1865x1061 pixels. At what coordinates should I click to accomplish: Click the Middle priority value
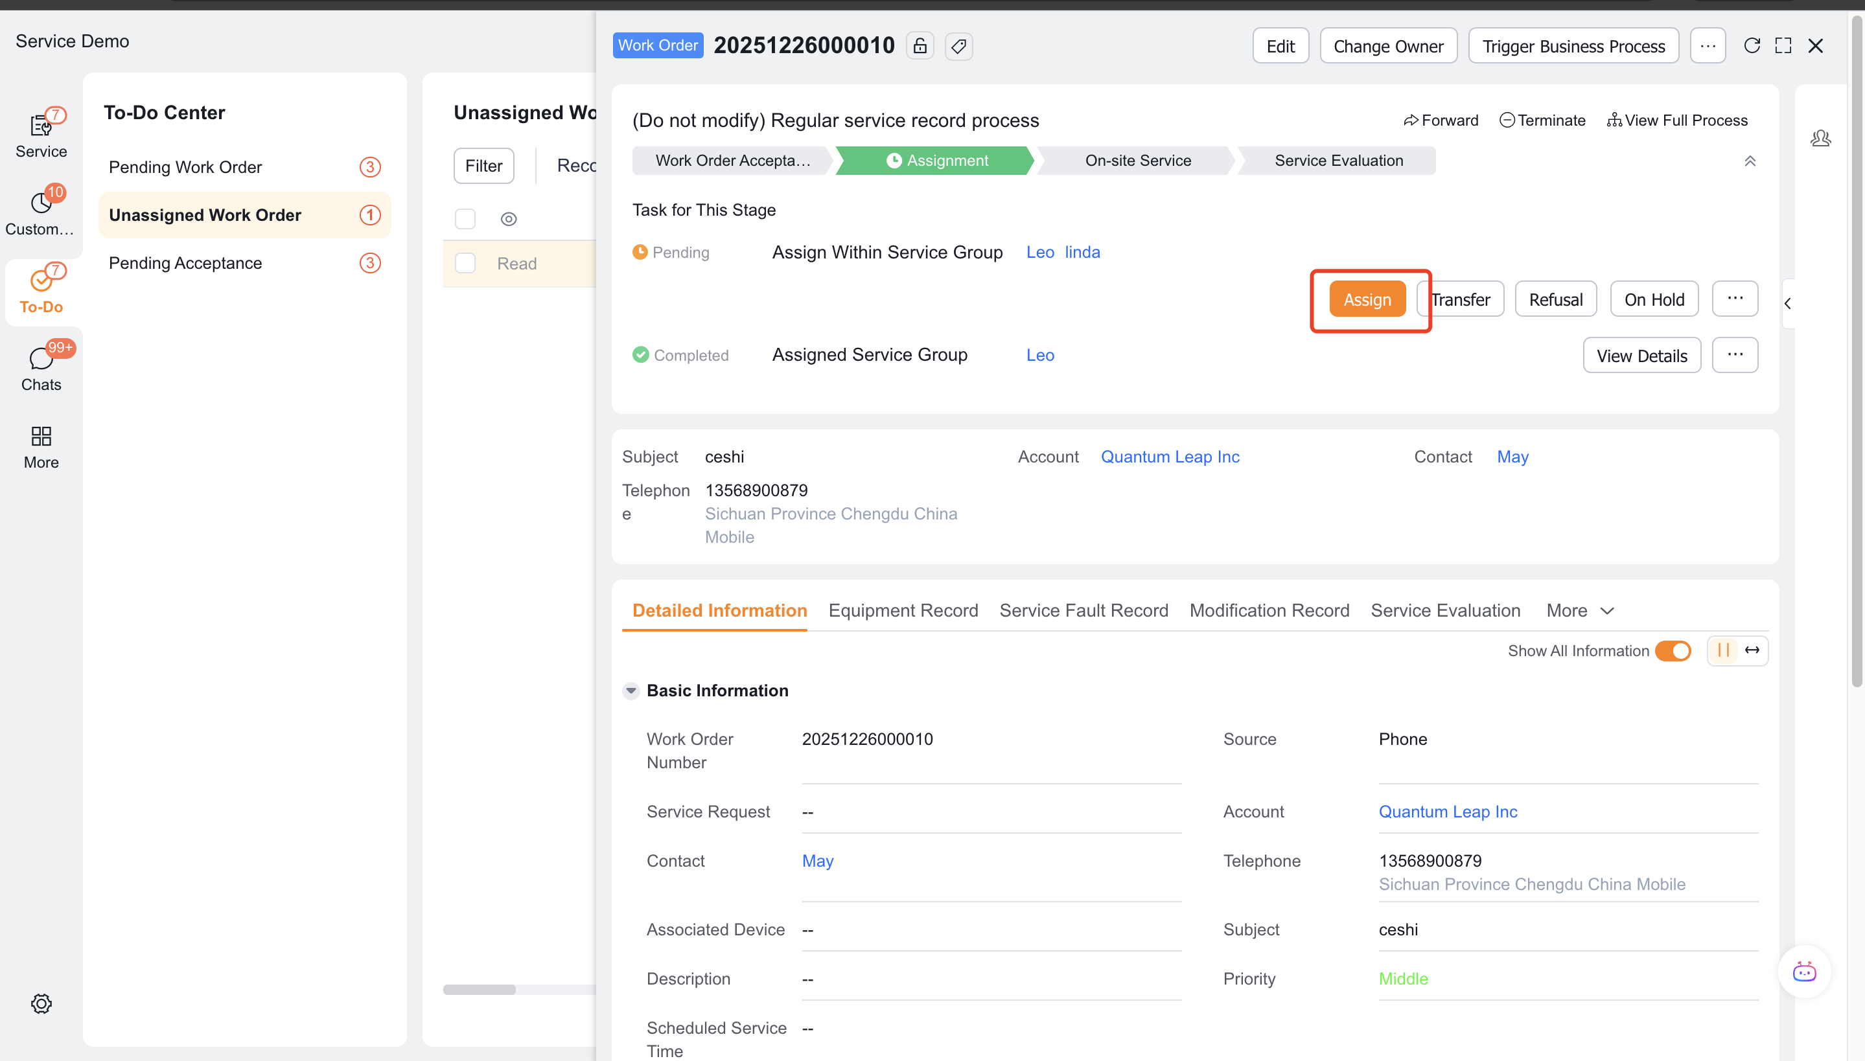[x=1402, y=979]
